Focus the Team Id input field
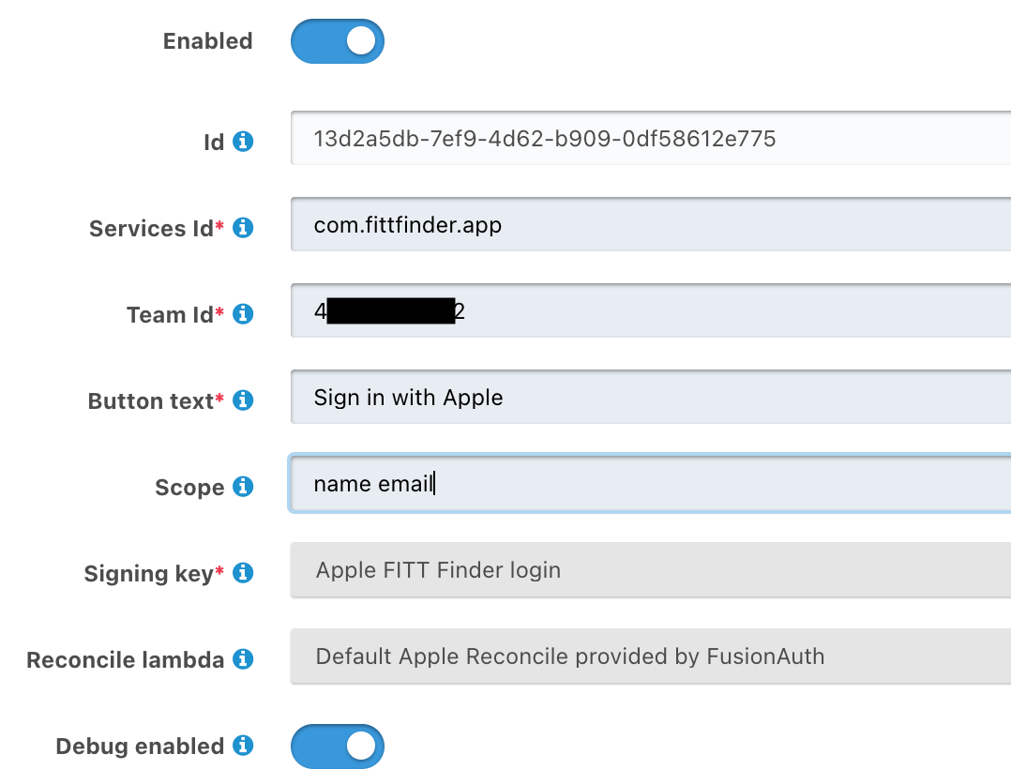Image resolution: width=1011 pixels, height=784 pixels. click(651, 310)
